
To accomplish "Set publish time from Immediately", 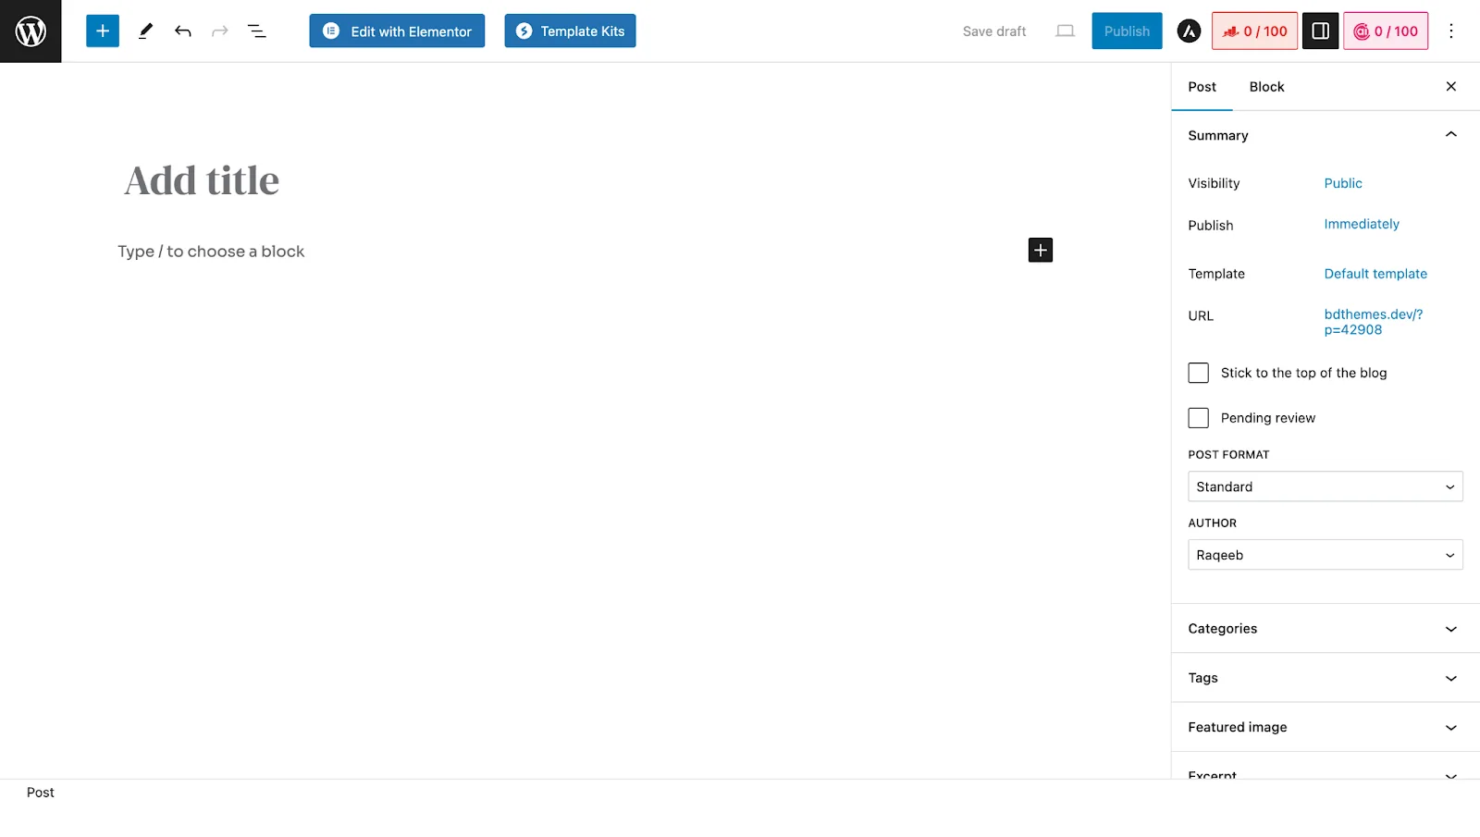I will coord(1362,224).
